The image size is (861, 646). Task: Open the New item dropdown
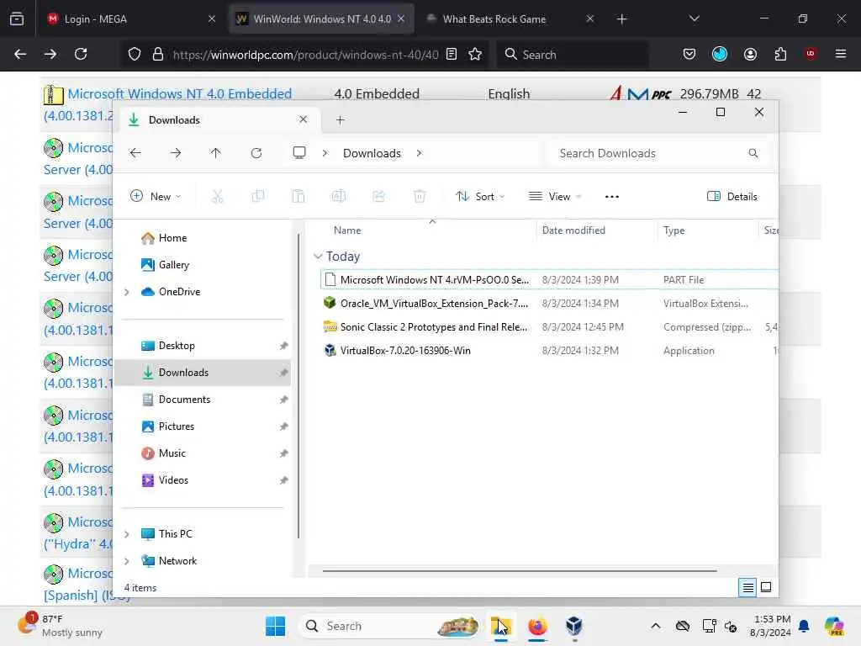(x=156, y=196)
